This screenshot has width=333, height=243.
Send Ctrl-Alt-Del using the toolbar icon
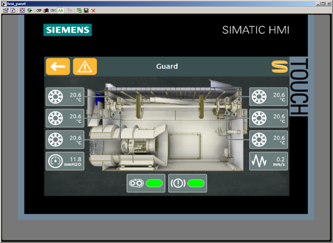[39, 10]
